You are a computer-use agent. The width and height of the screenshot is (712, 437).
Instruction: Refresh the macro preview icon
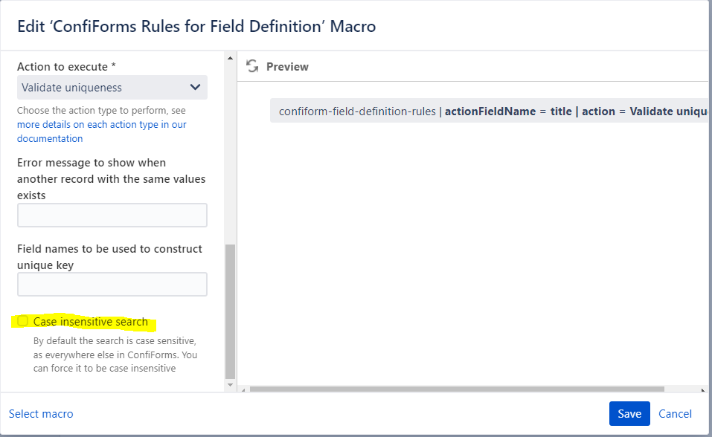click(252, 66)
